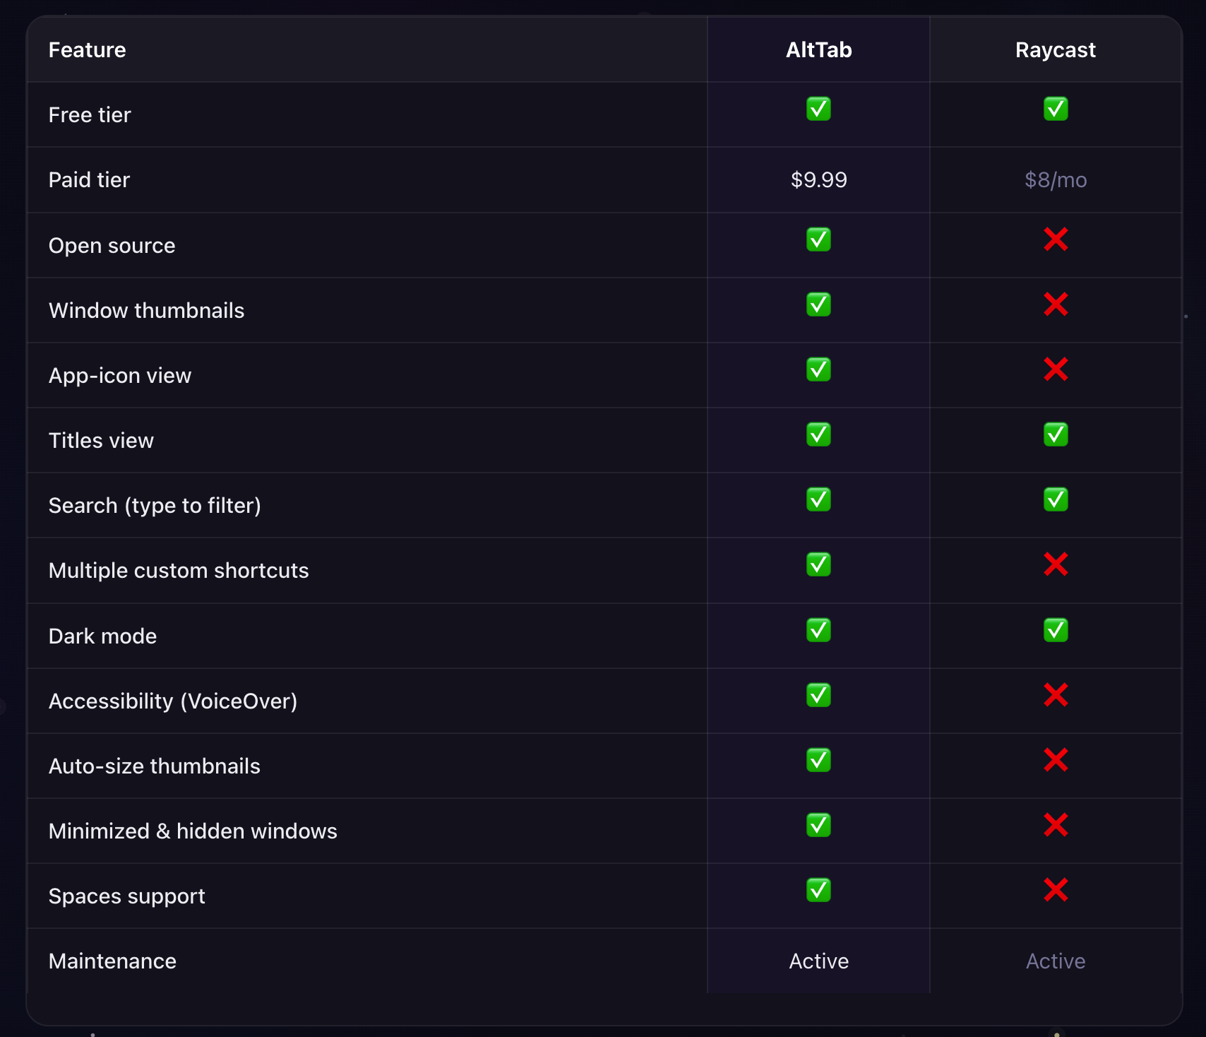The width and height of the screenshot is (1206, 1037).
Task: Click AltTab's Active maintenance status
Action: point(818,961)
